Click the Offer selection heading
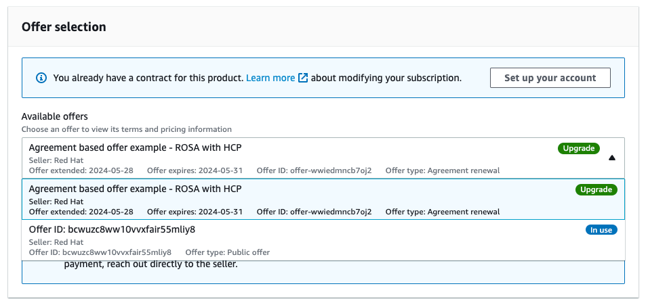The image size is (648, 303). tap(64, 27)
